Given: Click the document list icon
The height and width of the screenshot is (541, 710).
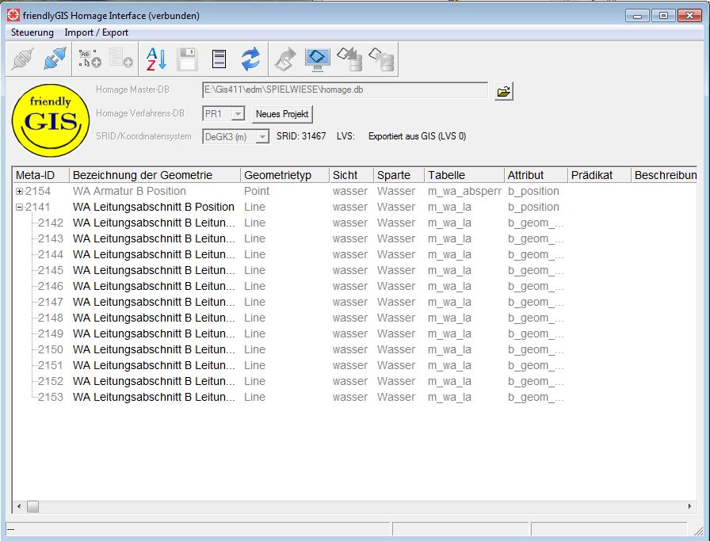Looking at the screenshot, I should [x=219, y=59].
